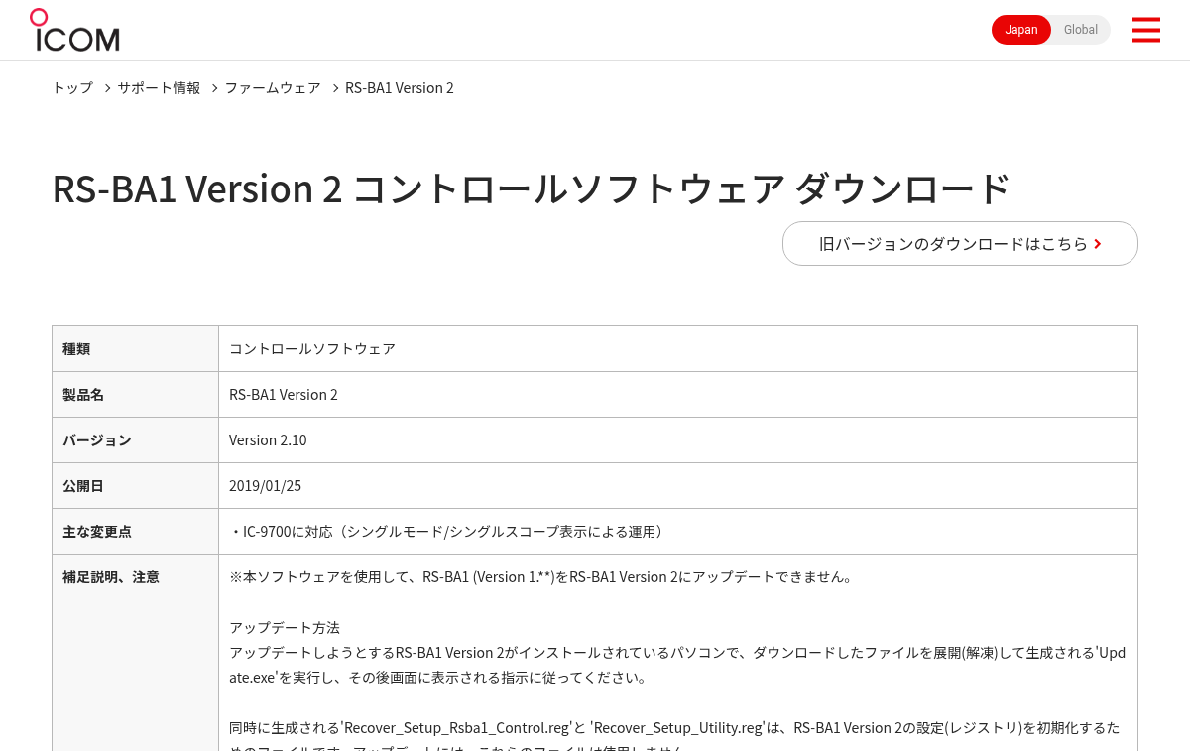Click the date 2019/01/25

pyautogui.click(x=265, y=486)
